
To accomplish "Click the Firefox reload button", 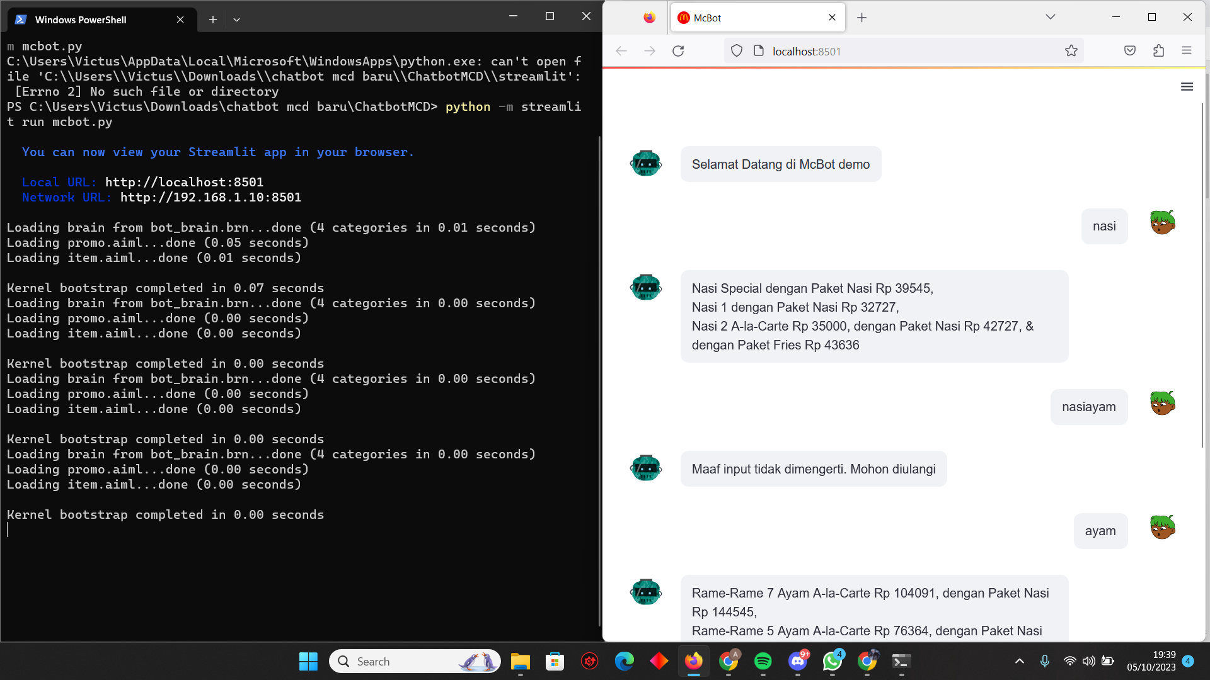I will pos(678,51).
